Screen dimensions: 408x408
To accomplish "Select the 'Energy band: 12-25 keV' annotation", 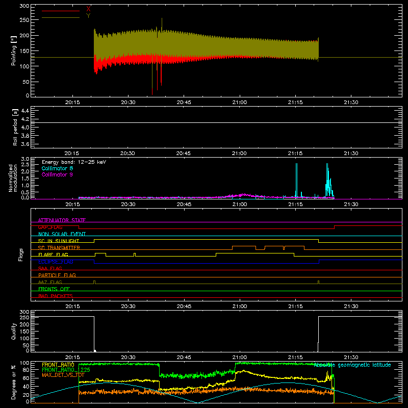I will [x=74, y=162].
